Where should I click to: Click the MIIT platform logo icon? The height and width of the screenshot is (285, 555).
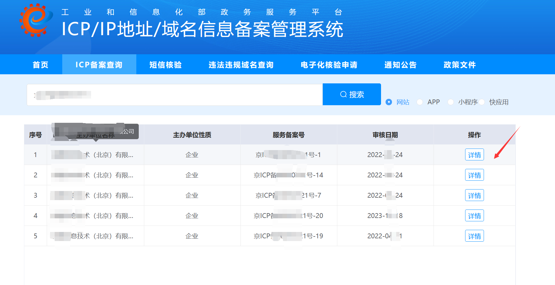coord(36,20)
